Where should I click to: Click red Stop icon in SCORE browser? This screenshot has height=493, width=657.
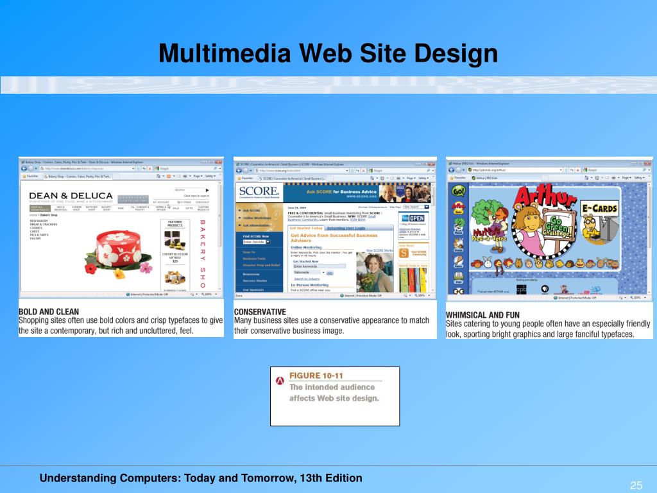(x=364, y=171)
